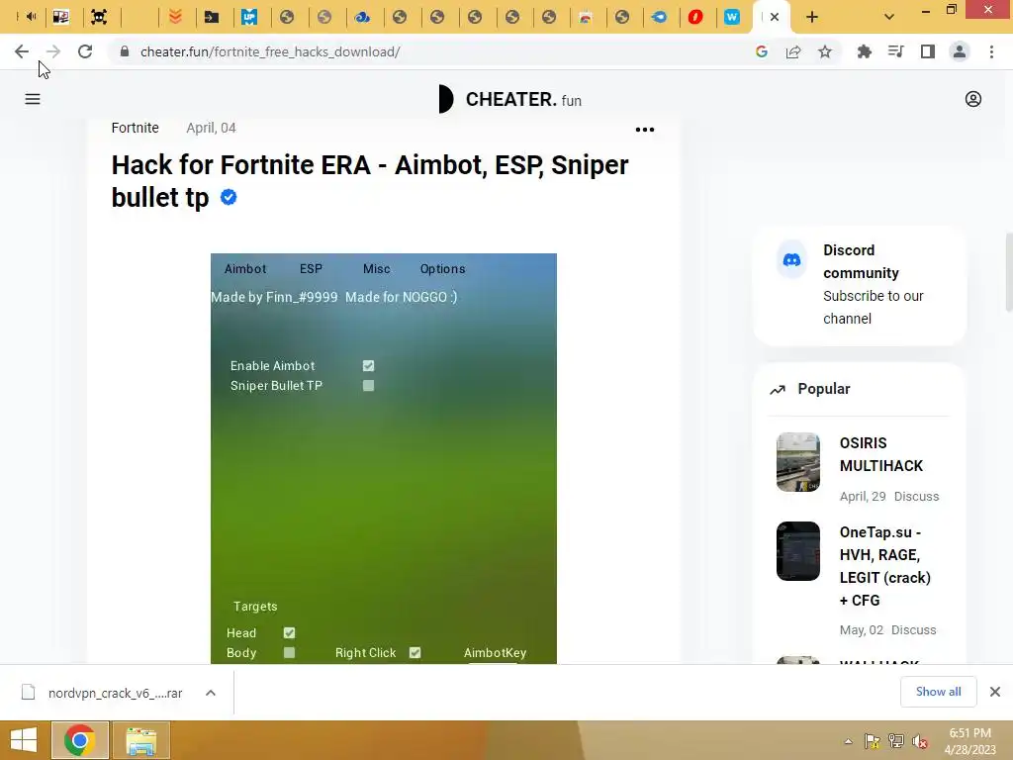Image resolution: width=1013 pixels, height=760 pixels.
Task: Switch to tab with terminal icon
Action: pos(212,18)
